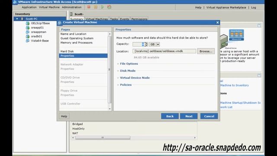Image resolution: width=277 pixels, height=156 pixels.
Task: Go to the Memory and Processors page
Action: [76, 42]
